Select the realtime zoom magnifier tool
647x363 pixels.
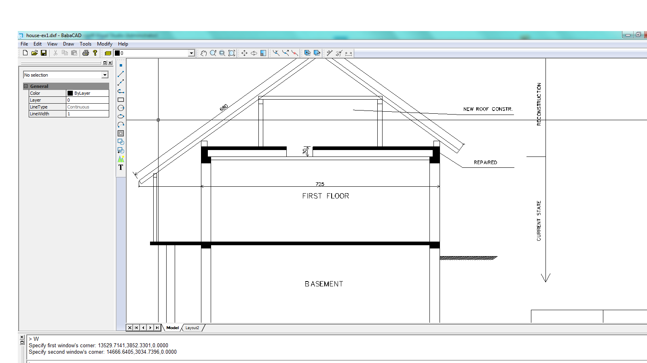[x=213, y=53]
